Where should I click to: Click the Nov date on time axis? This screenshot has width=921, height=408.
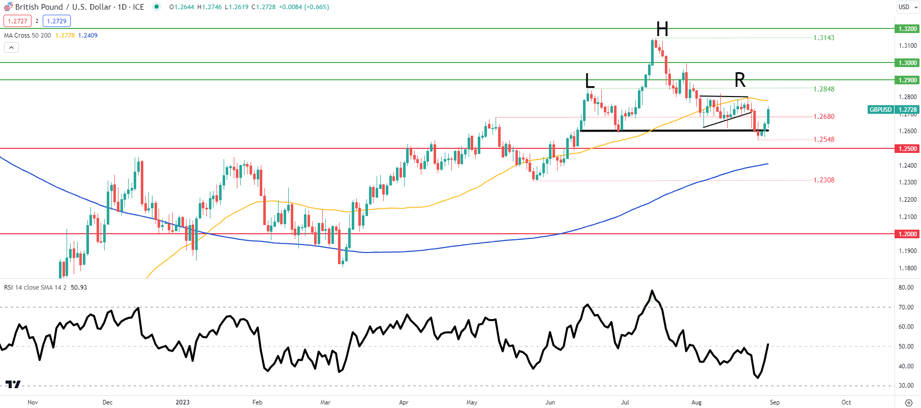tap(33, 402)
